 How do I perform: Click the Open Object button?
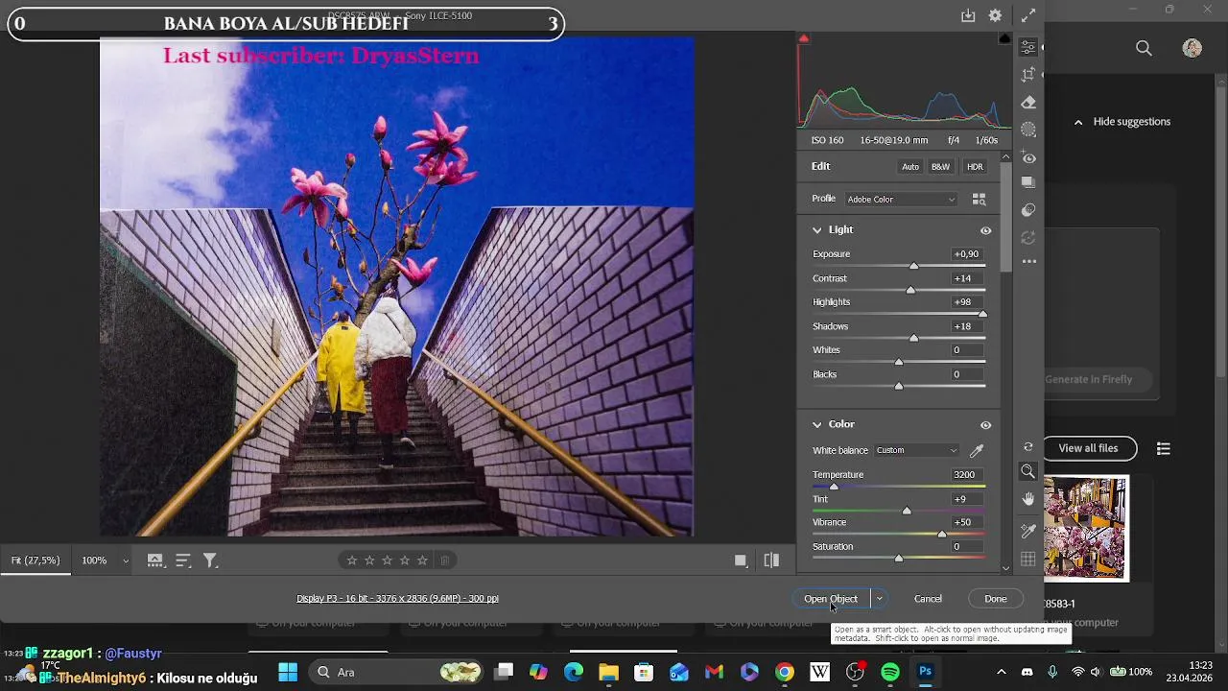pos(831,599)
